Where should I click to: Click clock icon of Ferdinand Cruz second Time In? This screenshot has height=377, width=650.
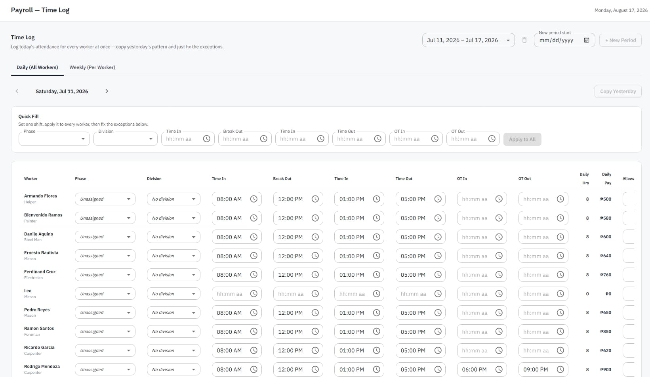[x=377, y=275]
